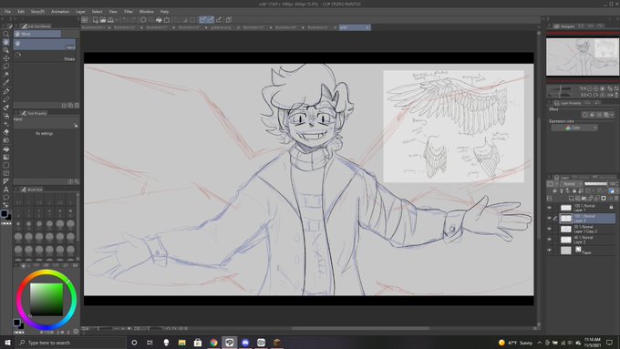Open File Explorer from the taskbar

[181, 343]
